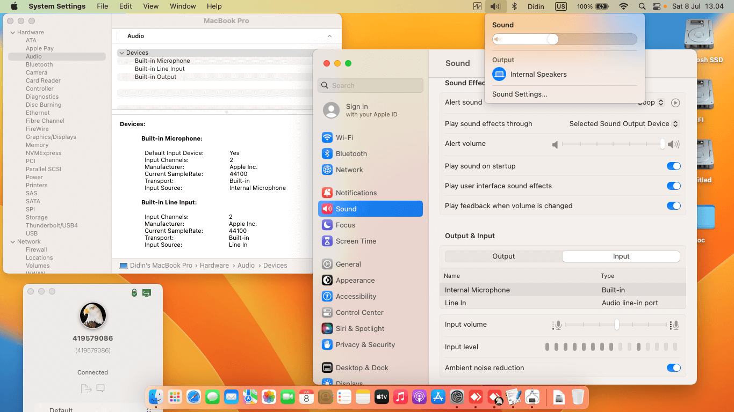Open the App Store from the Dock

point(438,397)
